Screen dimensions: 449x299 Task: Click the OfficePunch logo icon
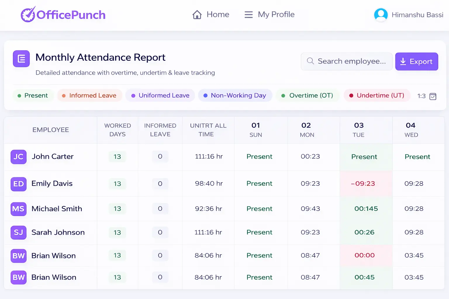pos(28,14)
